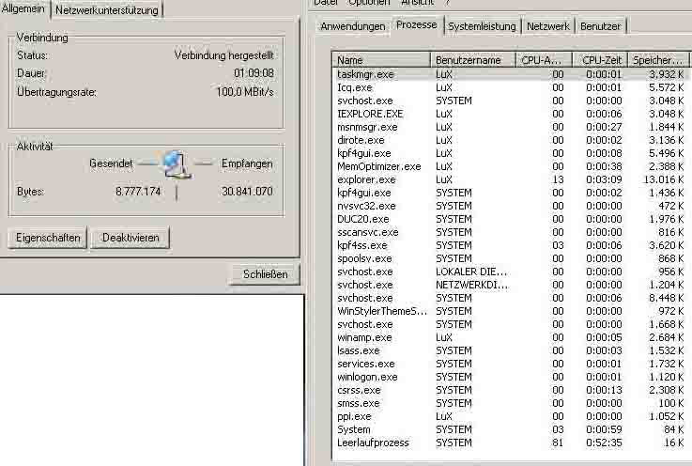692x466 pixels.
Task: Click the Eigenschaften button
Action: pos(48,238)
